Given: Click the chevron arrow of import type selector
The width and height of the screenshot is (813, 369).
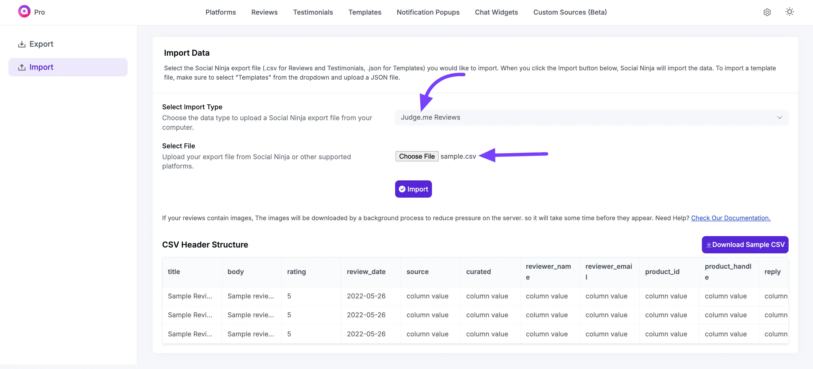Looking at the screenshot, I should pos(779,118).
